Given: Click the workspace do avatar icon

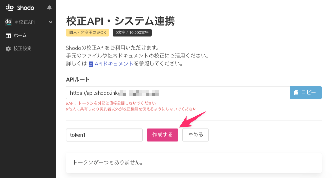Looking at the screenshot, I should 8,22.
